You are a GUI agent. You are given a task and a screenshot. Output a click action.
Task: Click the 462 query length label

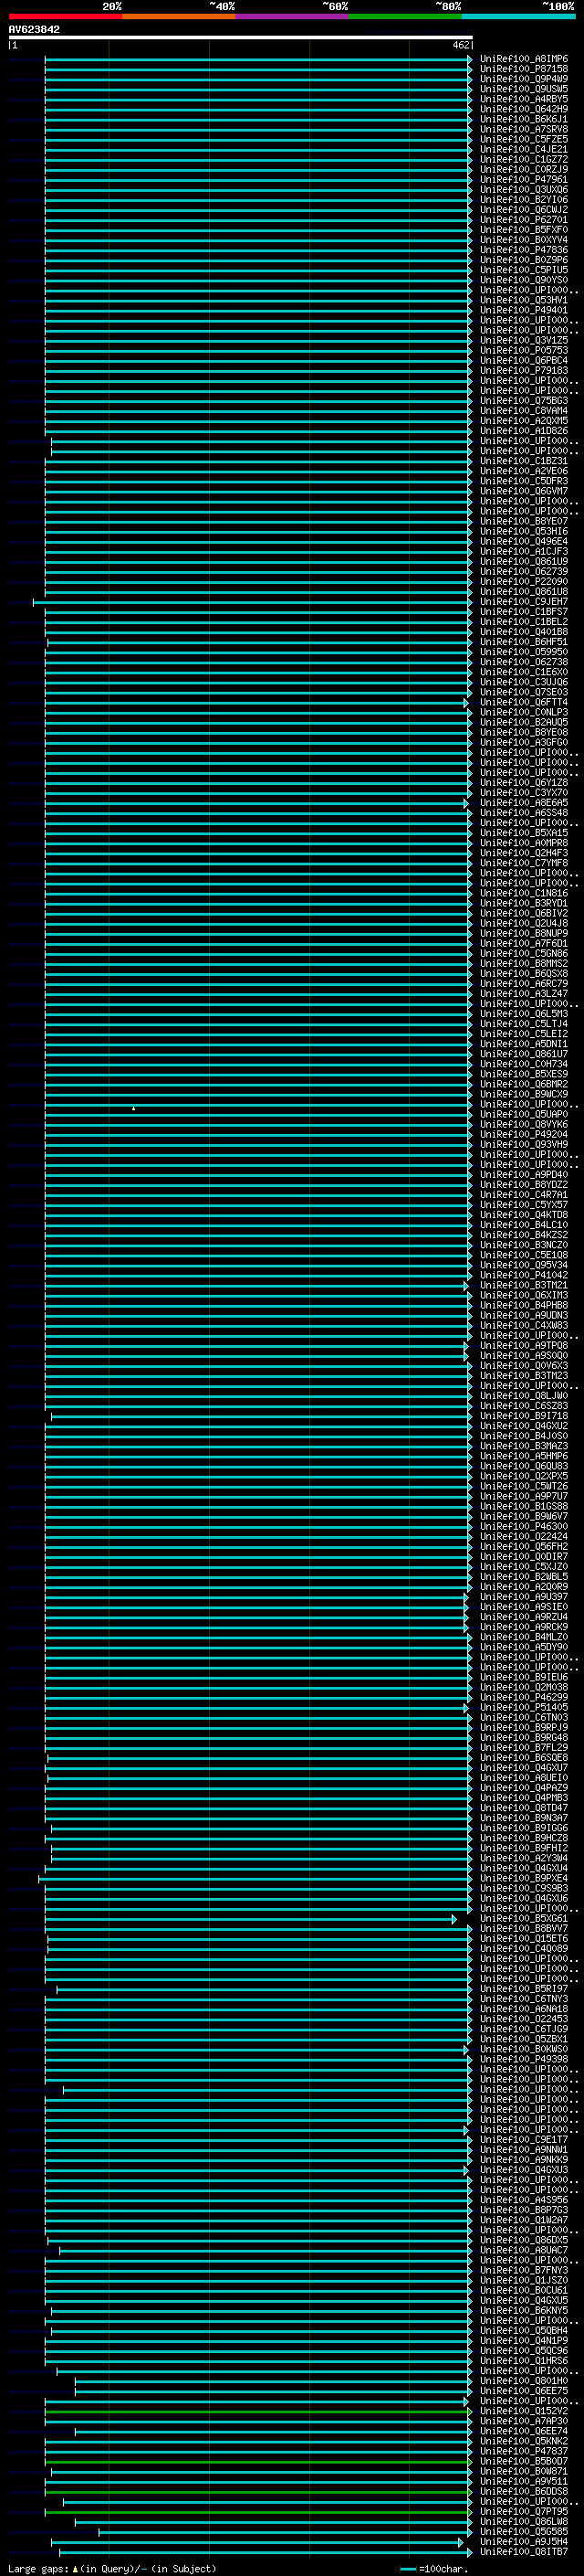coord(460,45)
